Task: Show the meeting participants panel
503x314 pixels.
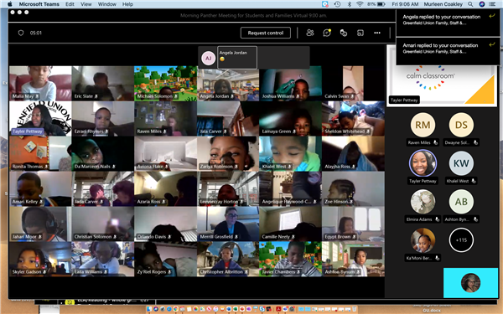Action: coord(310,33)
